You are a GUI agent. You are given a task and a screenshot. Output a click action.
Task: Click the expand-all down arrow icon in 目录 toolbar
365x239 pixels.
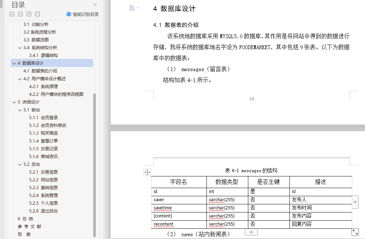12,14
